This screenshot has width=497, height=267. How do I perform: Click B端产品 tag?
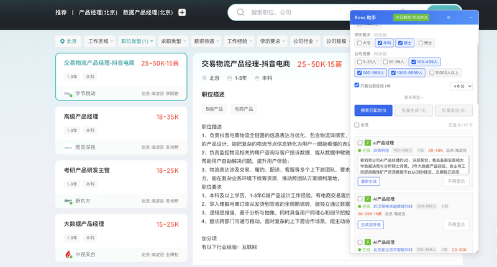click(214, 109)
